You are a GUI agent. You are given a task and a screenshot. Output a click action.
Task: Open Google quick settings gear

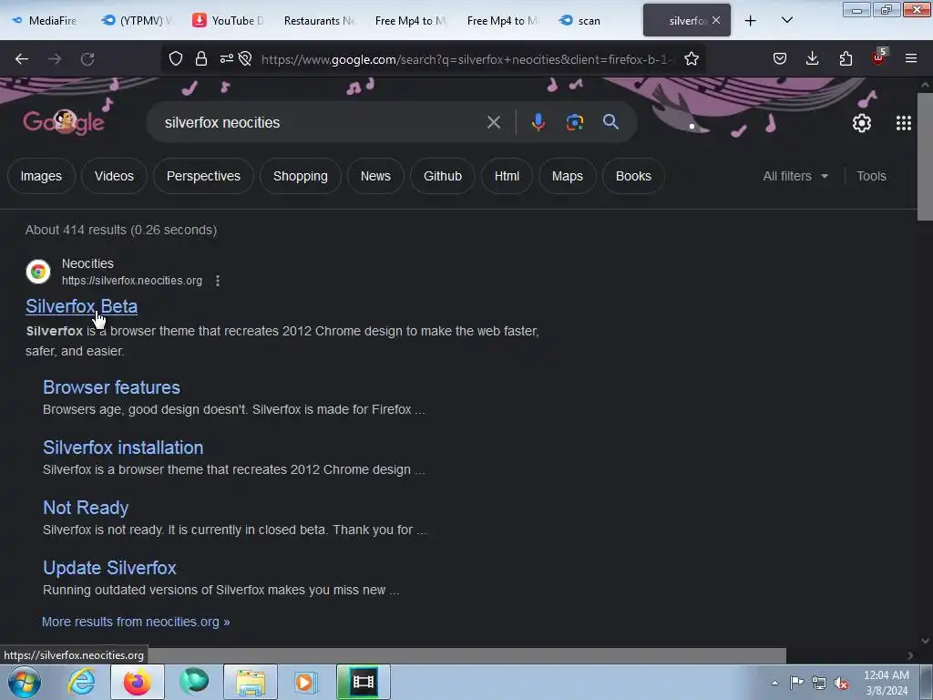(862, 123)
